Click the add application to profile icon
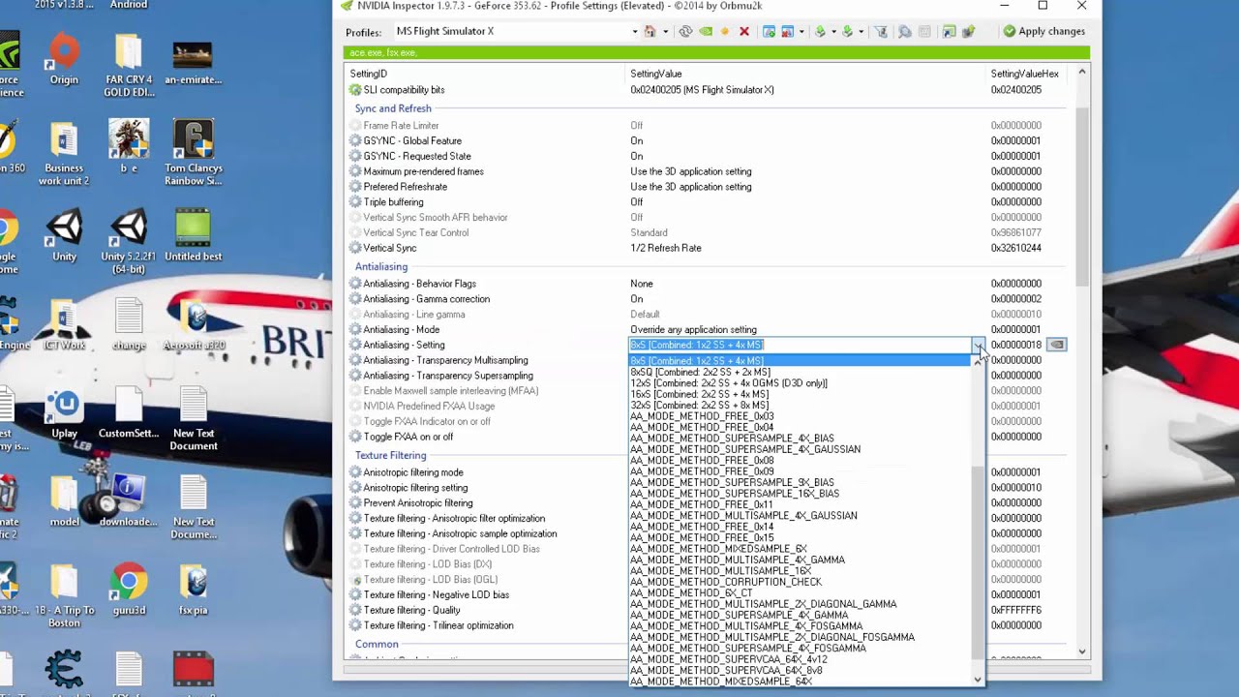Viewport: 1239px width, 697px height. [x=769, y=31]
